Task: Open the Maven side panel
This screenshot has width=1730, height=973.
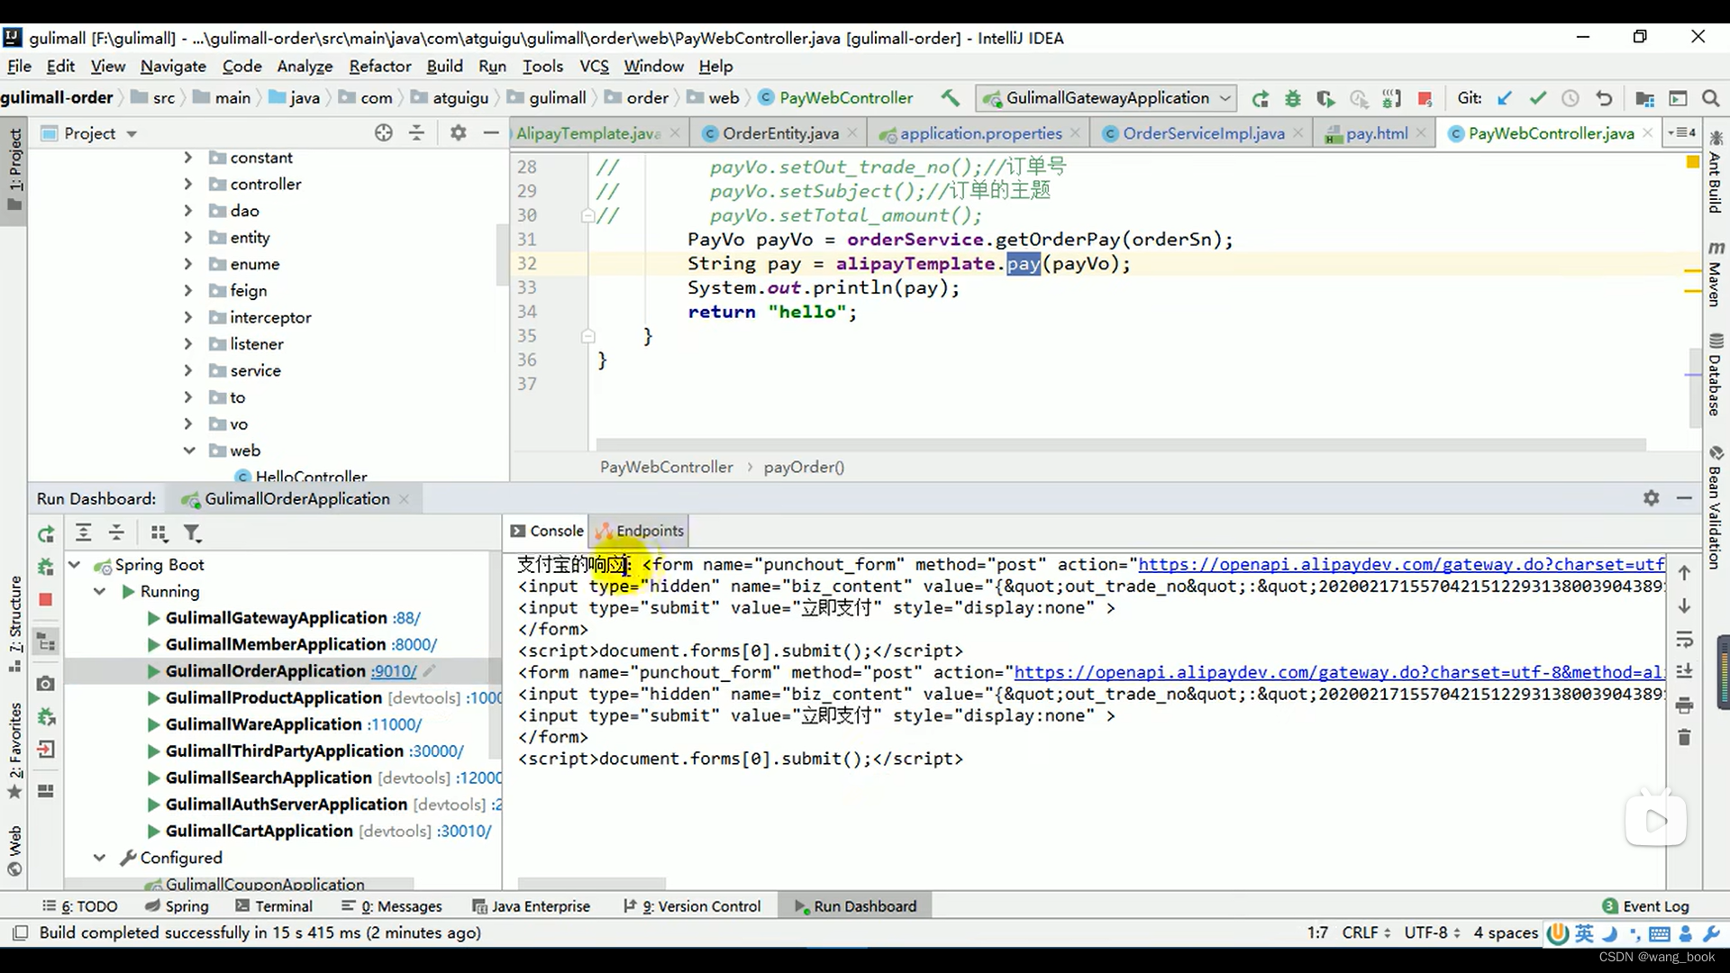Action: (x=1716, y=275)
